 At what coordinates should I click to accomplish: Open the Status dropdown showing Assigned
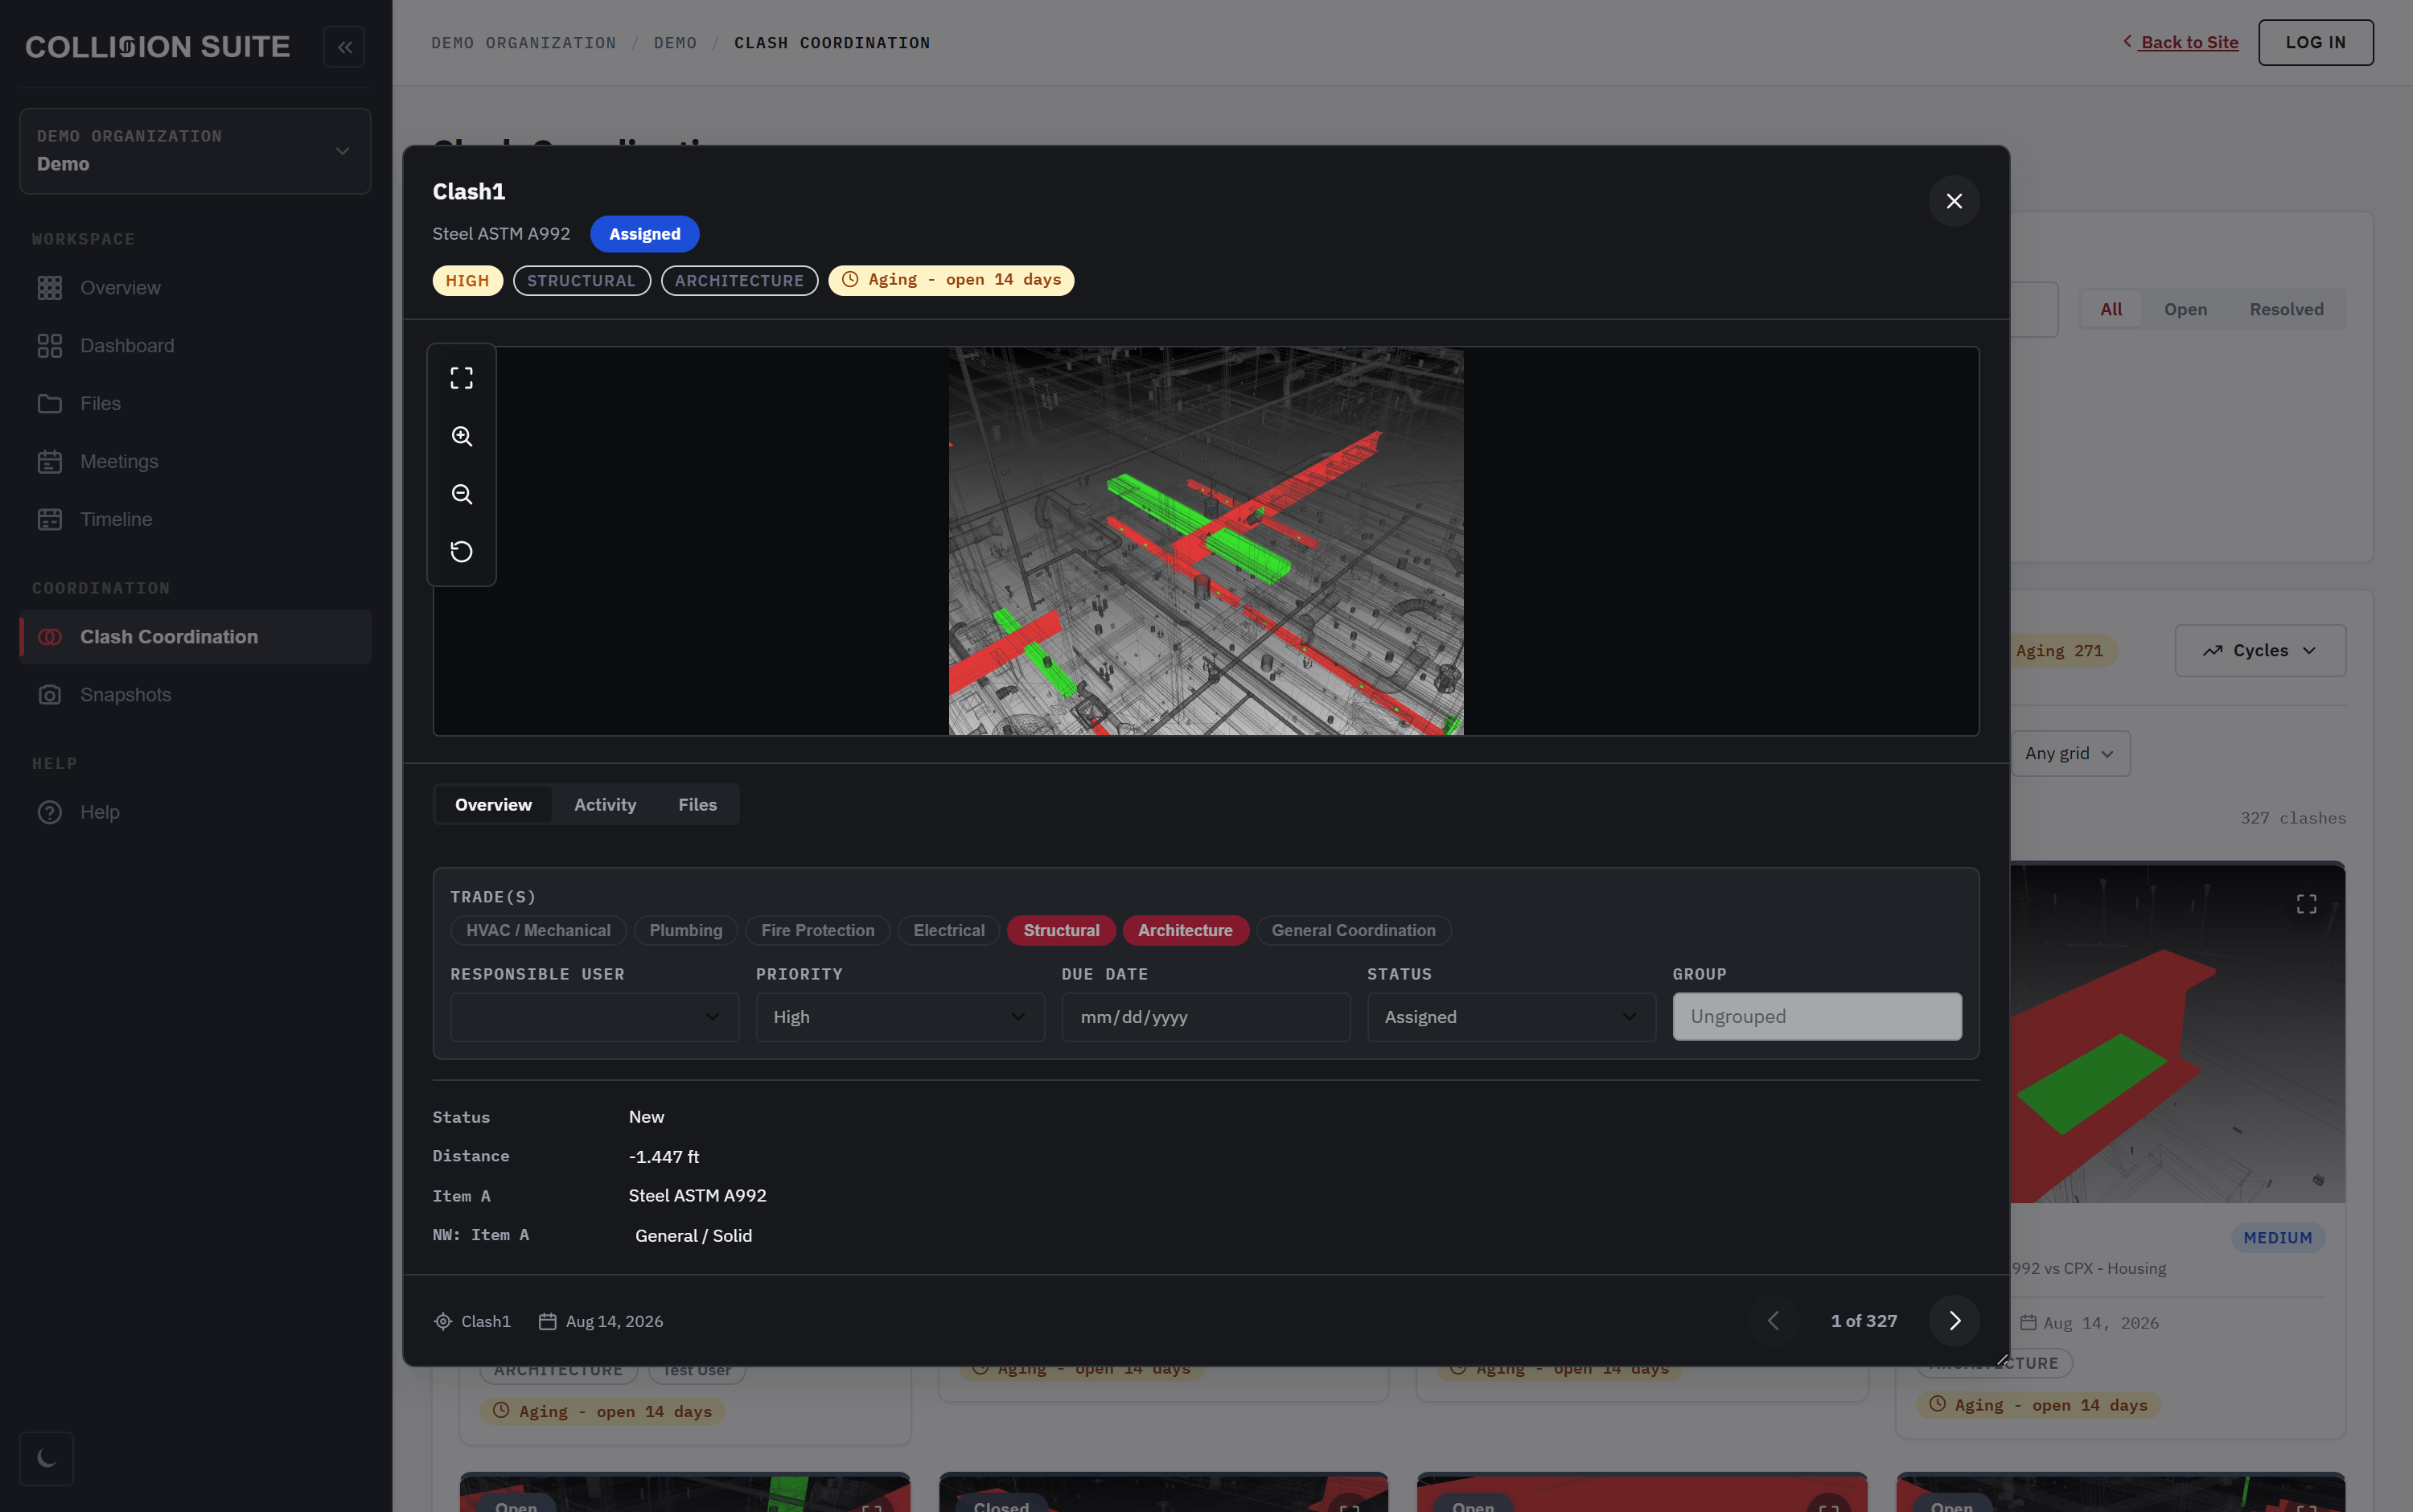(x=1511, y=1017)
